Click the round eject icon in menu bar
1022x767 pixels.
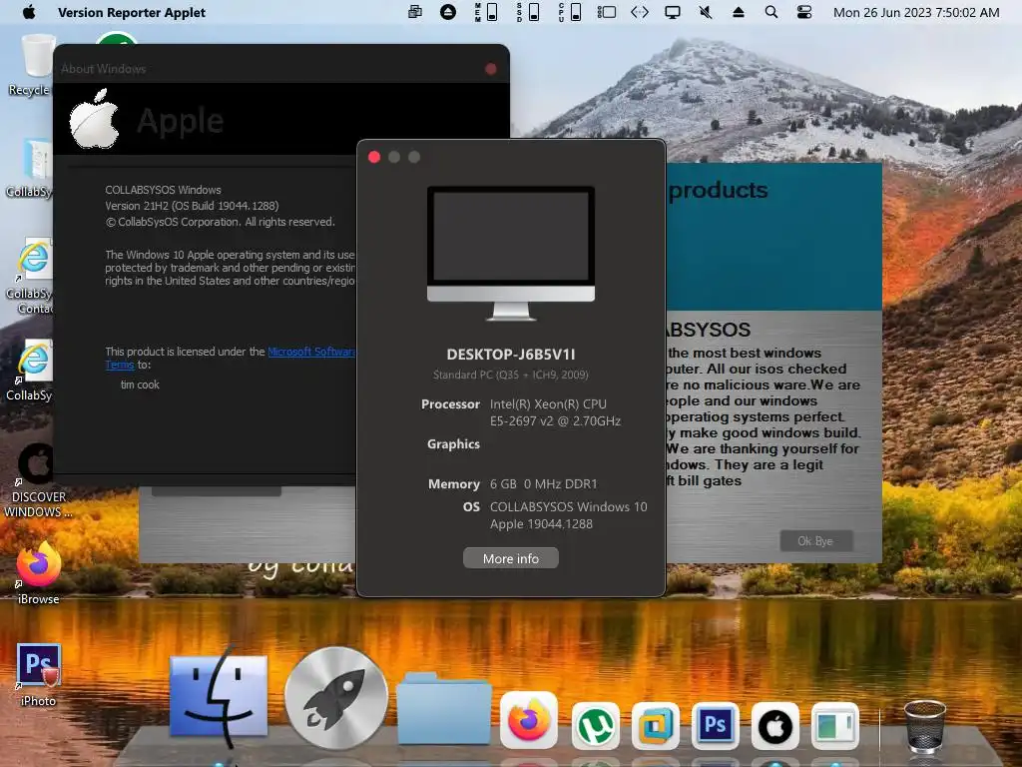pyautogui.click(x=448, y=12)
